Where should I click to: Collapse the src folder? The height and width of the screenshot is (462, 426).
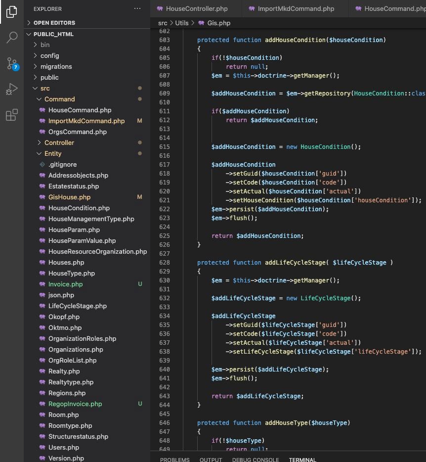tap(87, 89)
